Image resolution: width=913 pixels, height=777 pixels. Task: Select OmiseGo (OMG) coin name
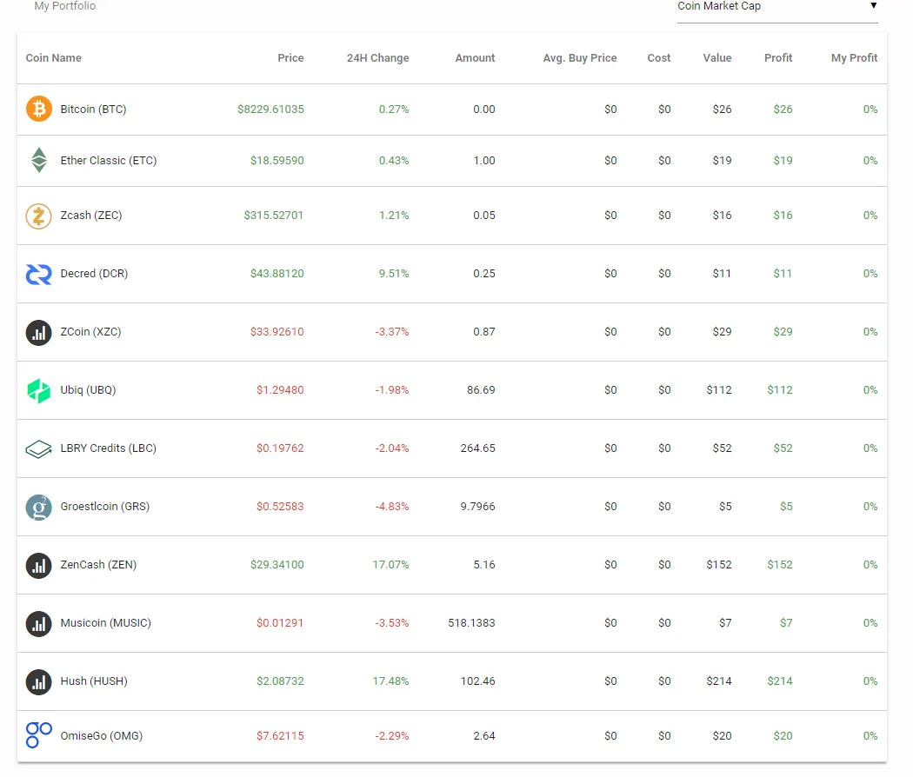[x=102, y=735]
